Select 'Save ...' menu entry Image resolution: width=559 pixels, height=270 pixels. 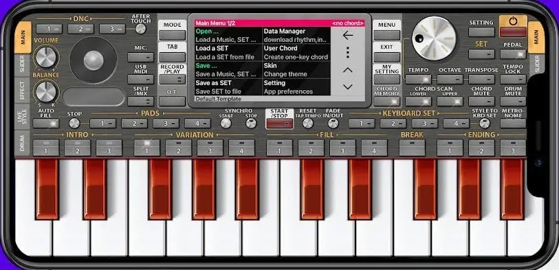(228, 70)
